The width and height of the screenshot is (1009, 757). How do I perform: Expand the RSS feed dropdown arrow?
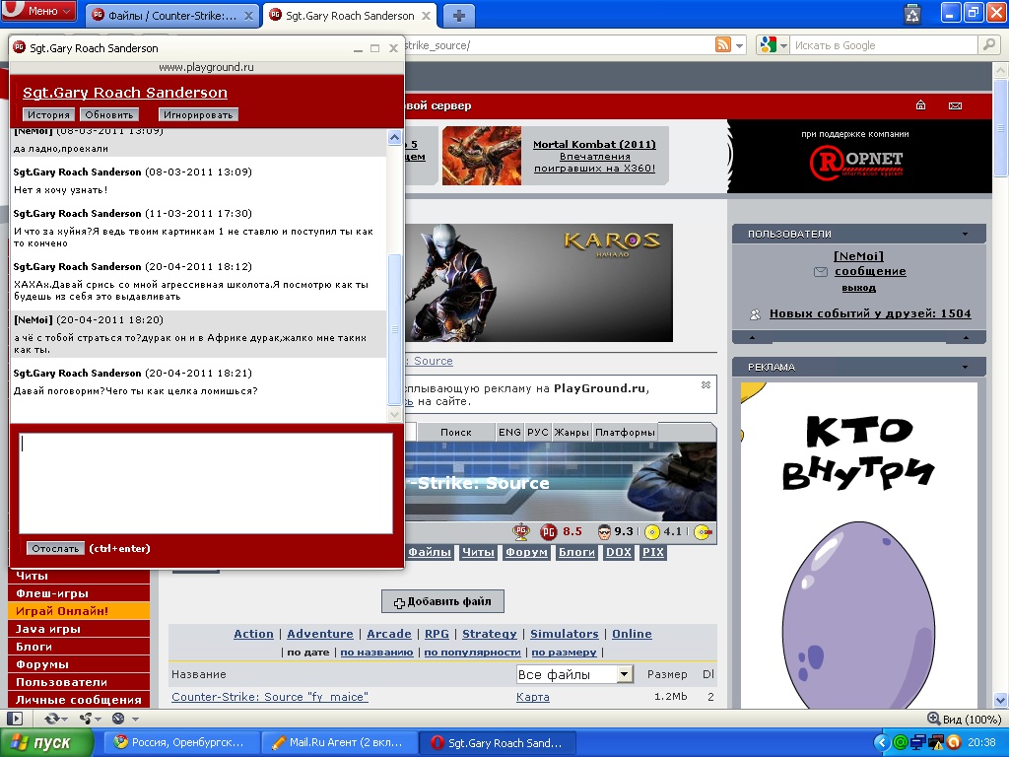pyautogui.click(x=739, y=45)
